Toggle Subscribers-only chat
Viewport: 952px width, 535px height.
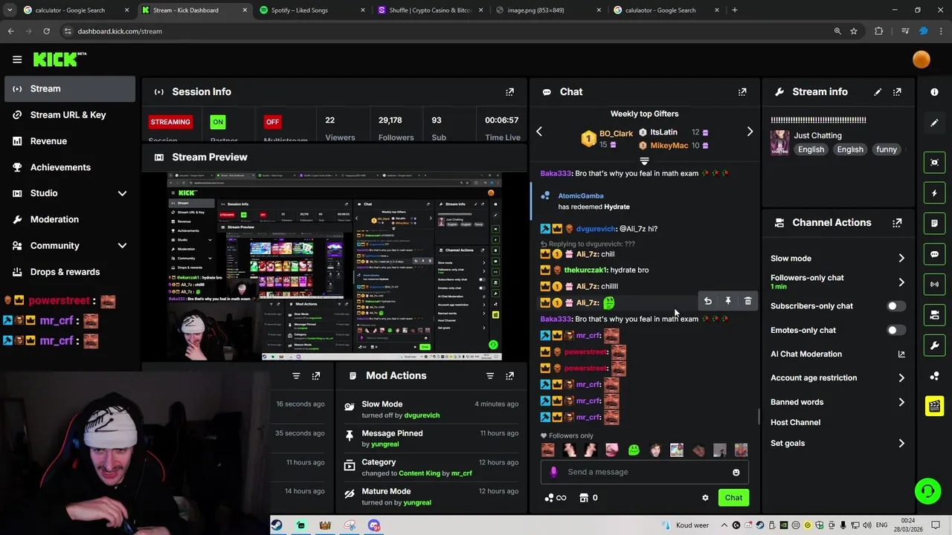click(x=896, y=306)
